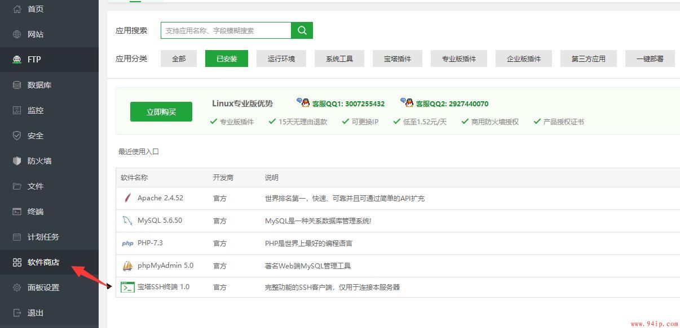
Task: Click the 开发商 column header
Action: pyautogui.click(x=223, y=177)
